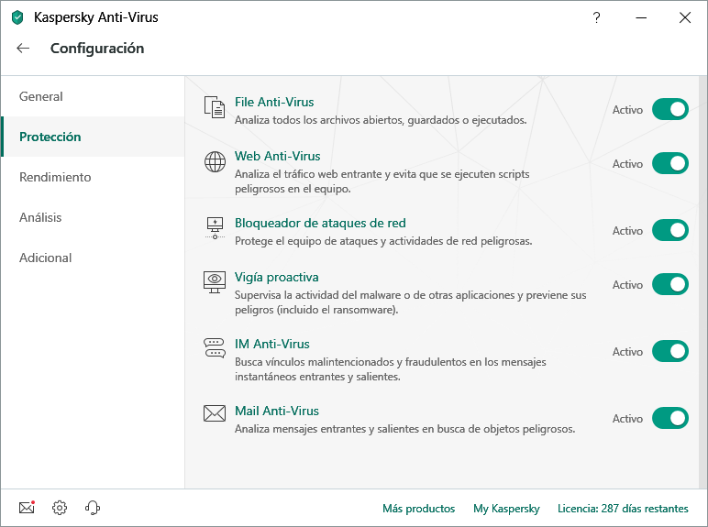The image size is (708, 527).
Task: Click the Web Anti-Virus globe icon
Action: pos(215,163)
